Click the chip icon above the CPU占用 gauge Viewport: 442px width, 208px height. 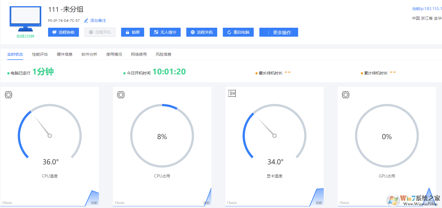pos(121,95)
